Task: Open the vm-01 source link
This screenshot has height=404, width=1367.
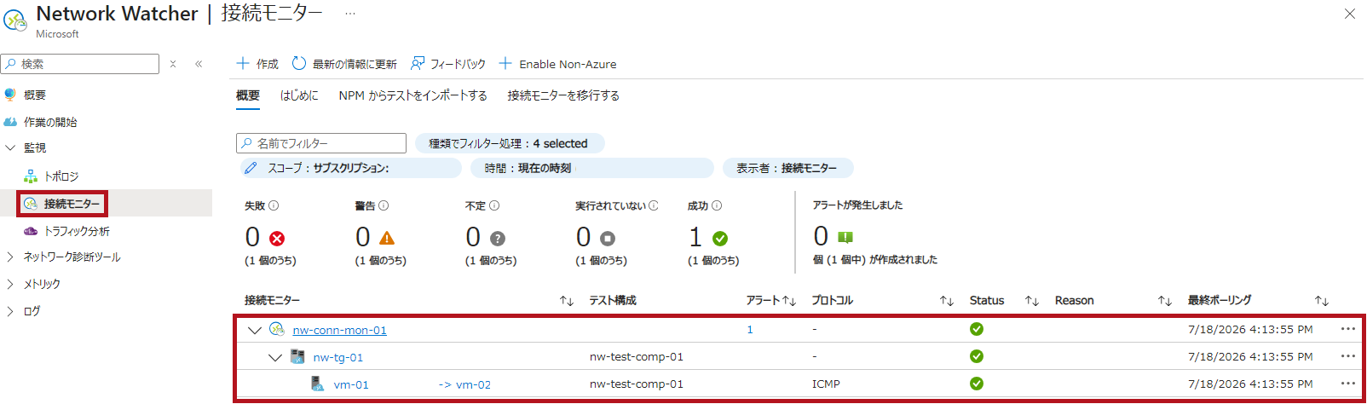Action: pyautogui.click(x=351, y=384)
